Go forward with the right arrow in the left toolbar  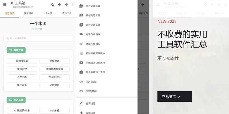pos(66,5)
